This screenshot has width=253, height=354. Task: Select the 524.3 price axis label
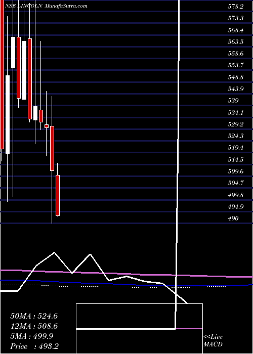(x=236, y=136)
